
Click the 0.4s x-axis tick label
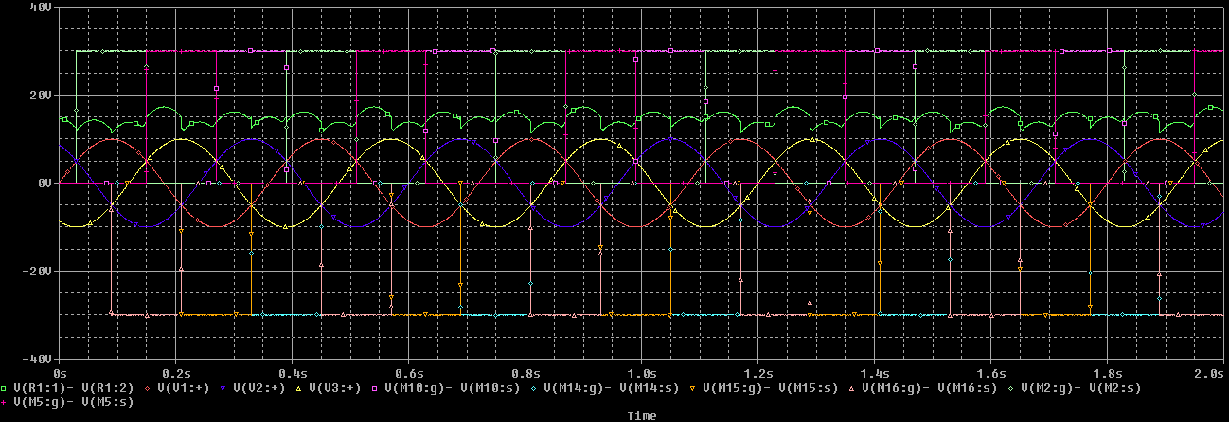tap(293, 374)
